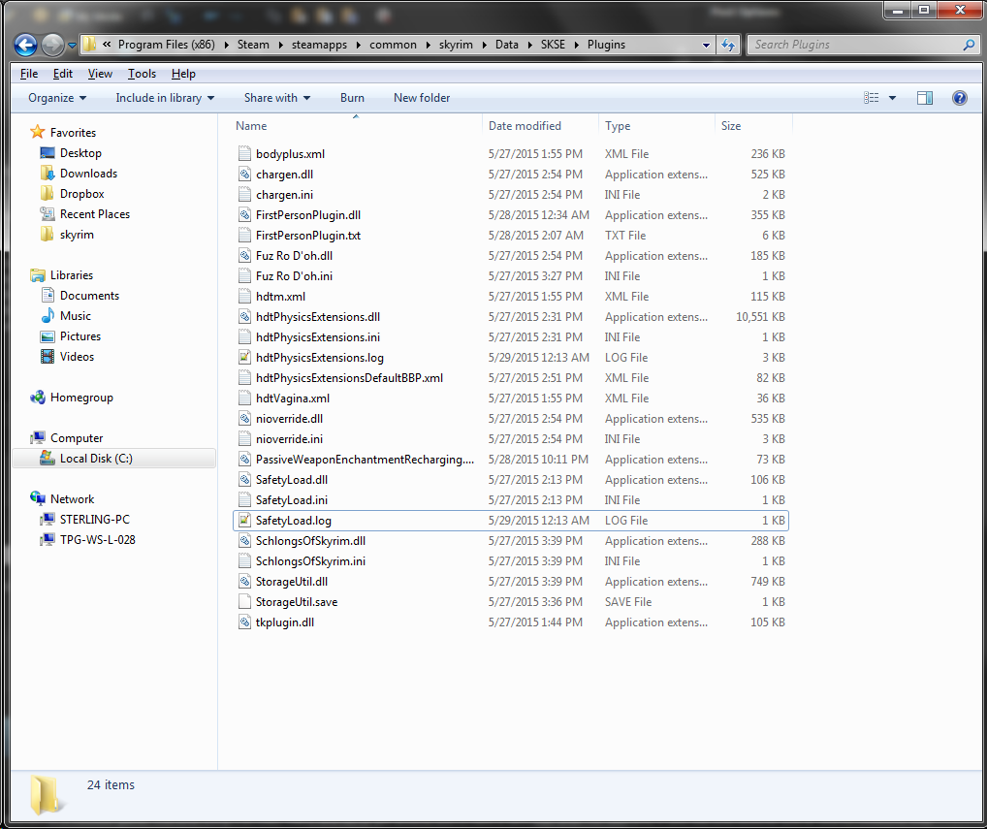
Task: Click the Steam breadcrumb in address bar
Action: [x=253, y=45]
